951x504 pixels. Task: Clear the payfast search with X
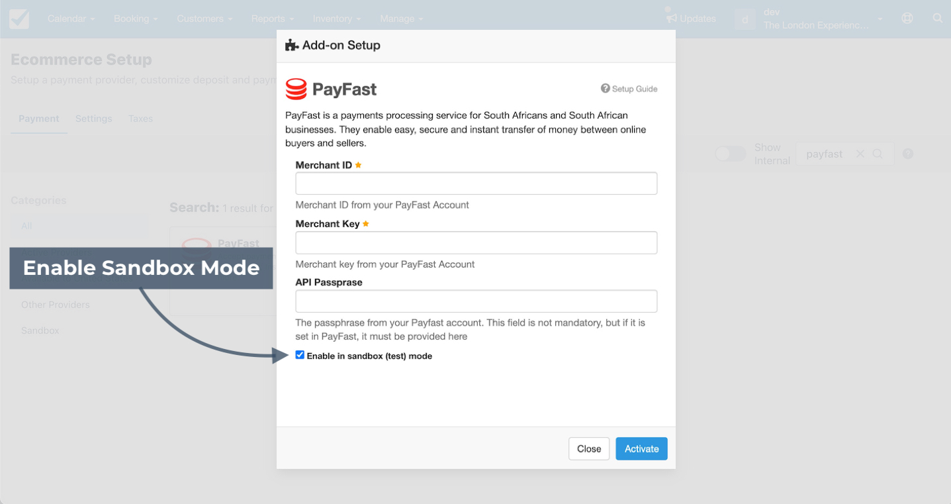860,154
